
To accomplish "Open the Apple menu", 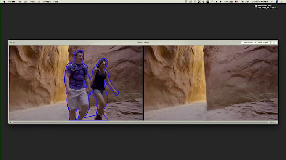I will (4, 2).
